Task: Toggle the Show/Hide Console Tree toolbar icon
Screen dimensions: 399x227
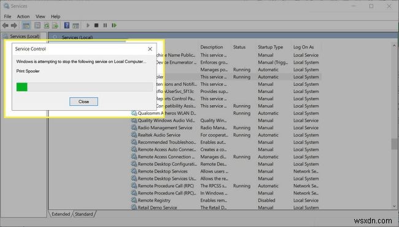Action: pos(26,25)
